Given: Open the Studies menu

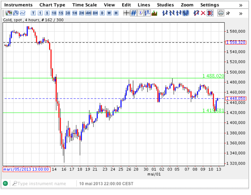Looking at the screenshot, I should coord(165,5).
